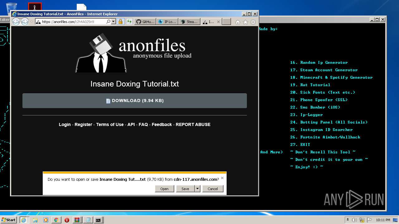The height and width of the screenshot is (224, 399).
Task: Open Windows Explorer folder taskbar icon
Action: [35, 220]
